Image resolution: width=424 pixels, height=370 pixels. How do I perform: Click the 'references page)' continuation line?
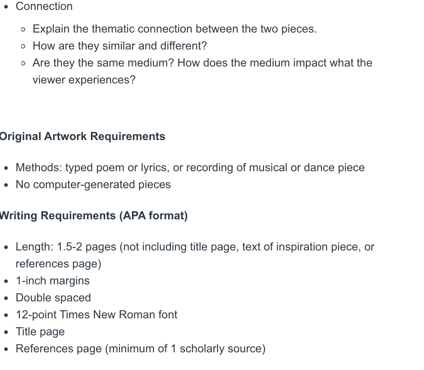point(58,264)
